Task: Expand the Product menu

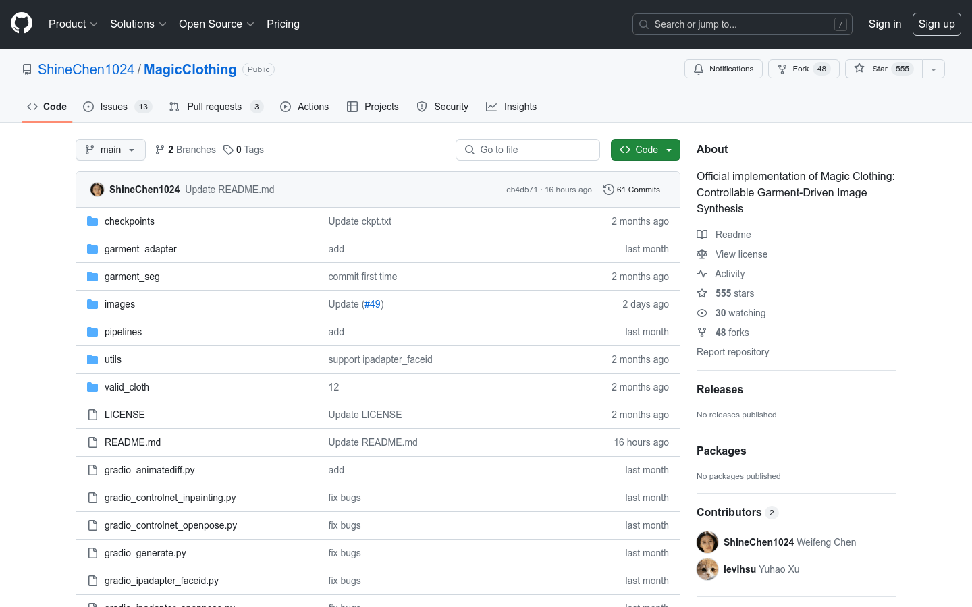Action: [73, 24]
